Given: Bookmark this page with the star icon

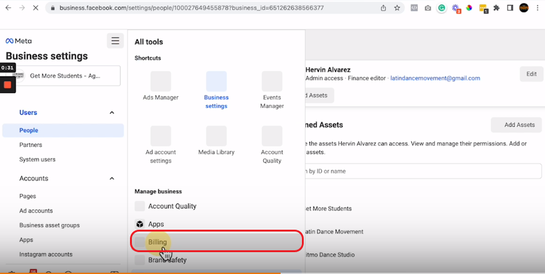Looking at the screenshot, I should pos(397,7).
